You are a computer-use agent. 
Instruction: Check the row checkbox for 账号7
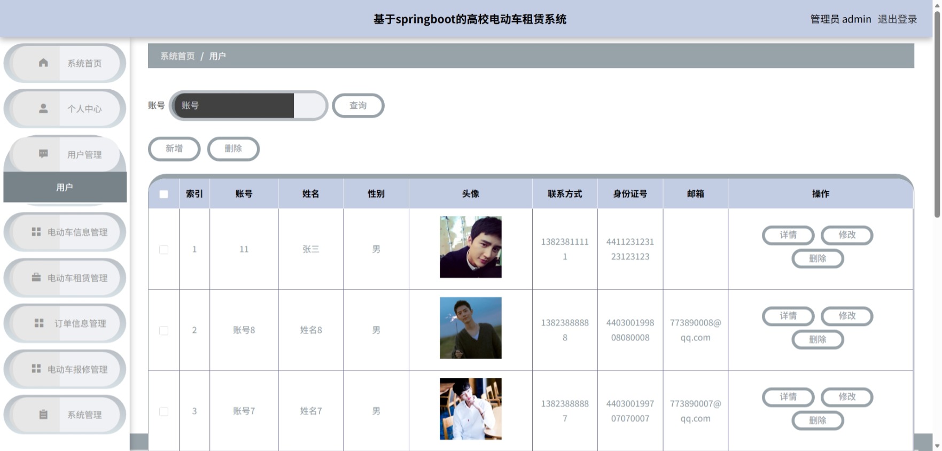pyautogui.click(x=164, y=411)
